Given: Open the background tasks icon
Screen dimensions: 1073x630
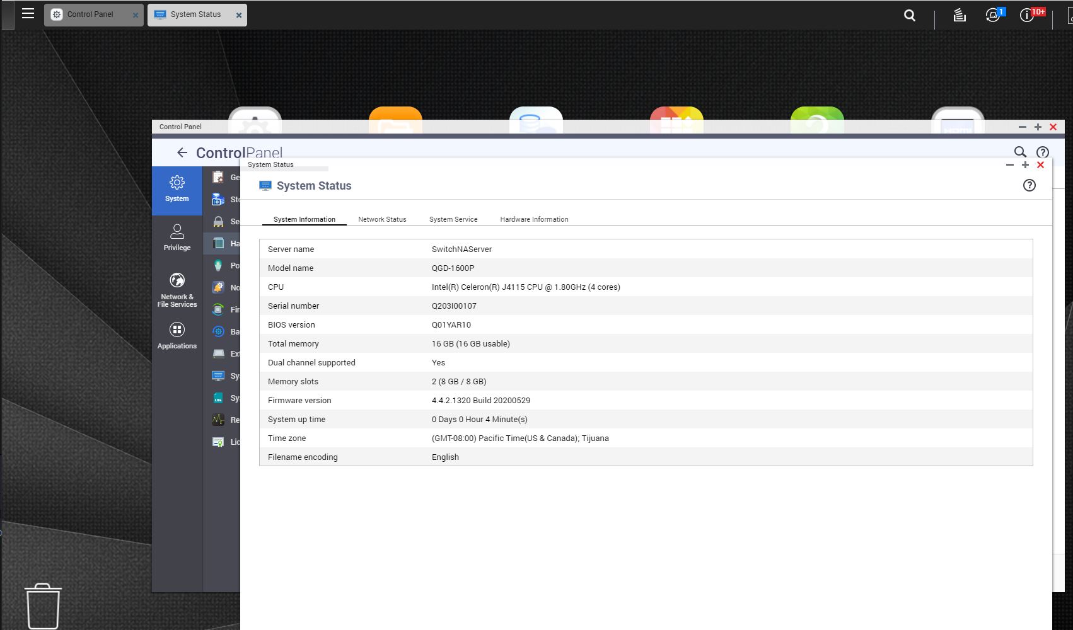Looking at the screenshot, I should (959, 15).
